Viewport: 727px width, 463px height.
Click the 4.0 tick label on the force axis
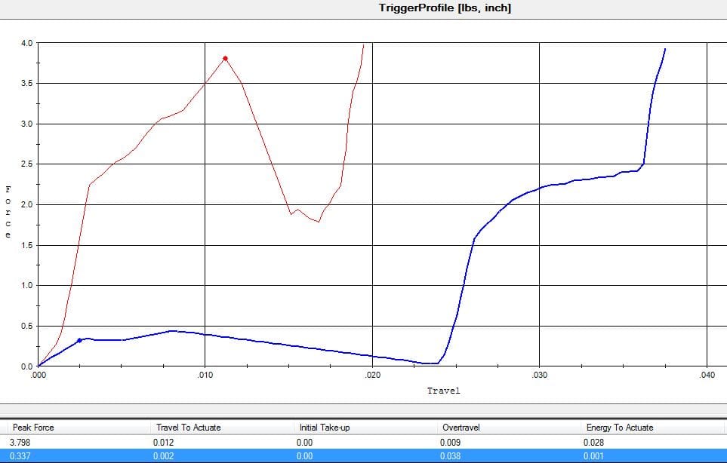(x=26, y=43)
